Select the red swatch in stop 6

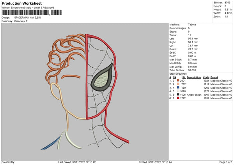(x=178, y=98)
